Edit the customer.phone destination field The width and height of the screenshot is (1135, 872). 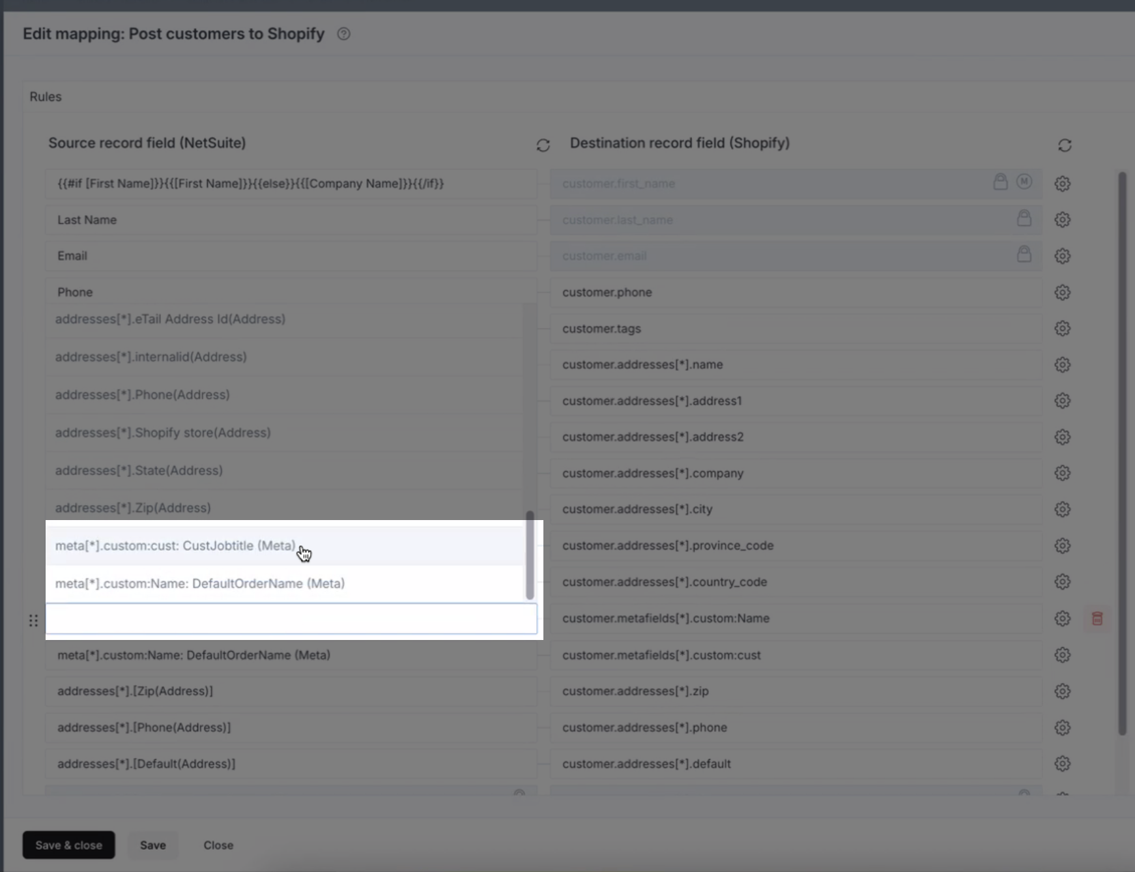(x=796, y=293)
